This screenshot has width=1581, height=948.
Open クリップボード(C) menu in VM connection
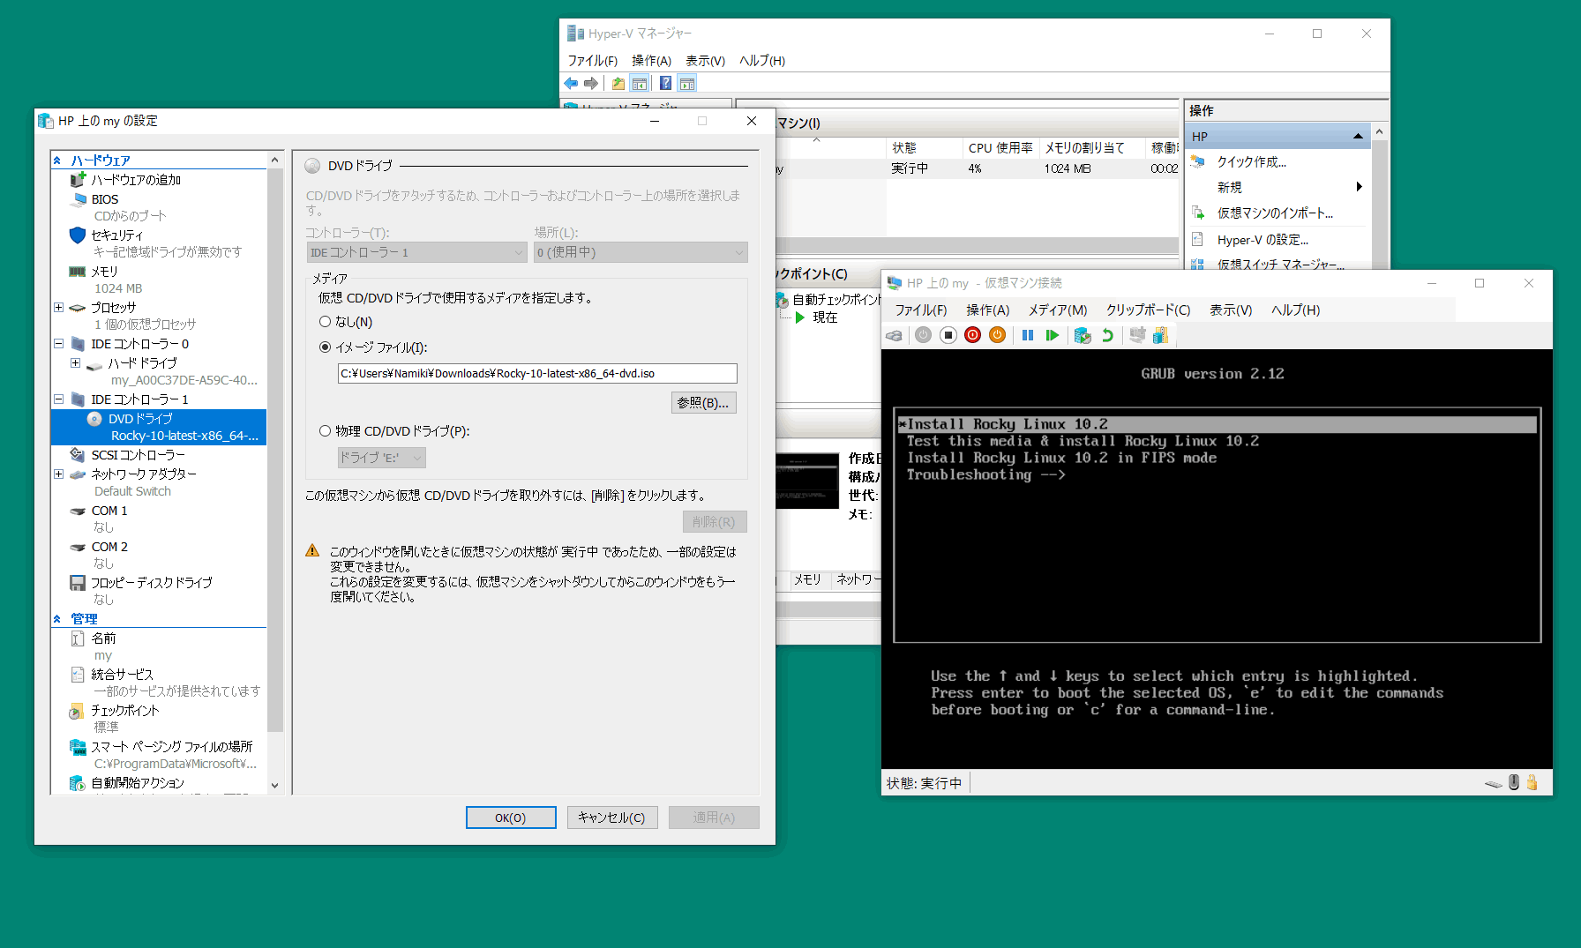pyautogui.click(x=1149, y=310)
